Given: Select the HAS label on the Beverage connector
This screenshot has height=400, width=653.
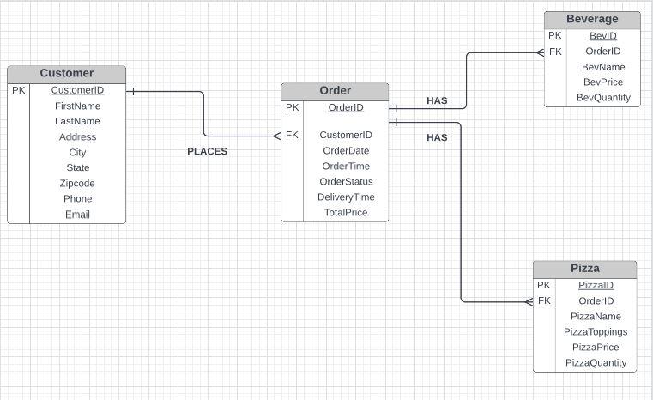Looking at the screenshot, I should (x=437, y=100).
